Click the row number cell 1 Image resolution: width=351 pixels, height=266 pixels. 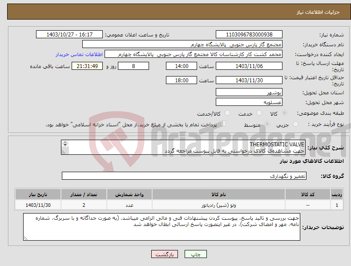coord(337,205)
